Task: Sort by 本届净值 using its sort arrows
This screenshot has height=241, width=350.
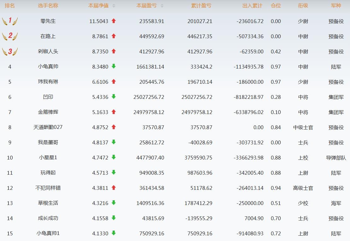Action: pyautogui.click(x=114, y=6)
